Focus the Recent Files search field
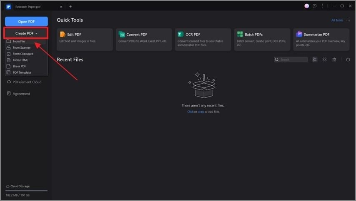The height and width of the screenshot is (201, 356). (x=291, y=60)
